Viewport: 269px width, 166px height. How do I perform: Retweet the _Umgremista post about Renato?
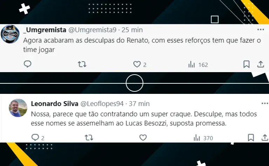[x=82, y=64]
